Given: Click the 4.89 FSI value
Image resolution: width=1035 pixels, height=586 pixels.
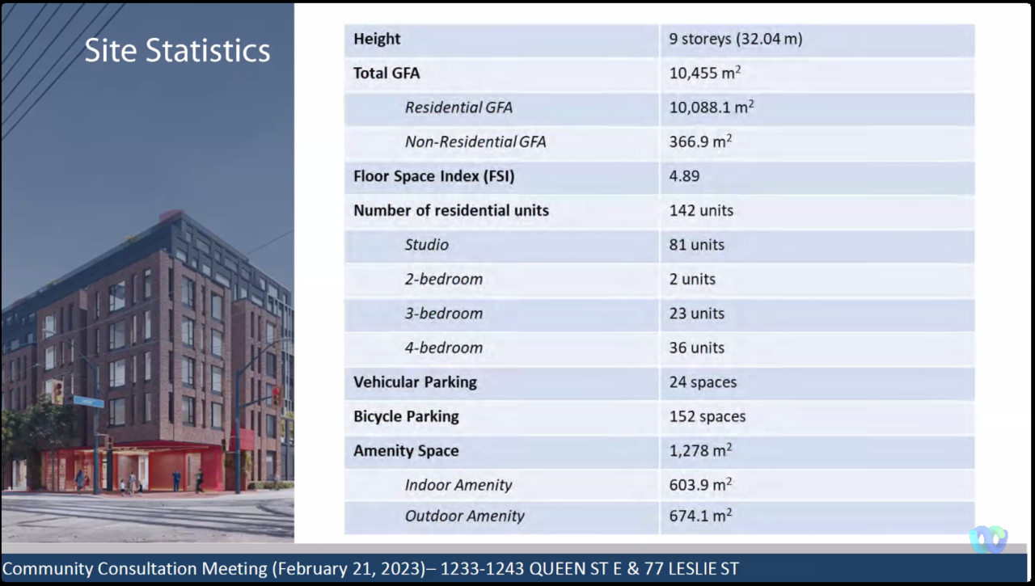Looking at the screenshot, I should click(x=684, y=176).
